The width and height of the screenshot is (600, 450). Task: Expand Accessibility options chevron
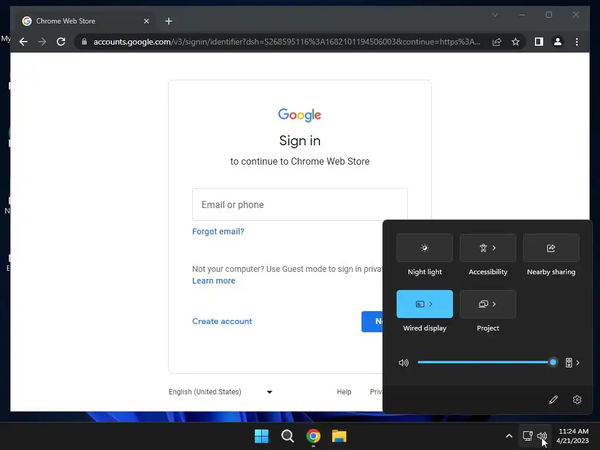coord(494,248)
